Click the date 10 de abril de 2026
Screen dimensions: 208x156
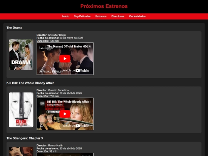70,93
